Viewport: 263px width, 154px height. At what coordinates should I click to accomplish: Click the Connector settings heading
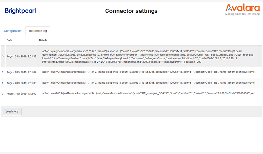coord(131,11)
